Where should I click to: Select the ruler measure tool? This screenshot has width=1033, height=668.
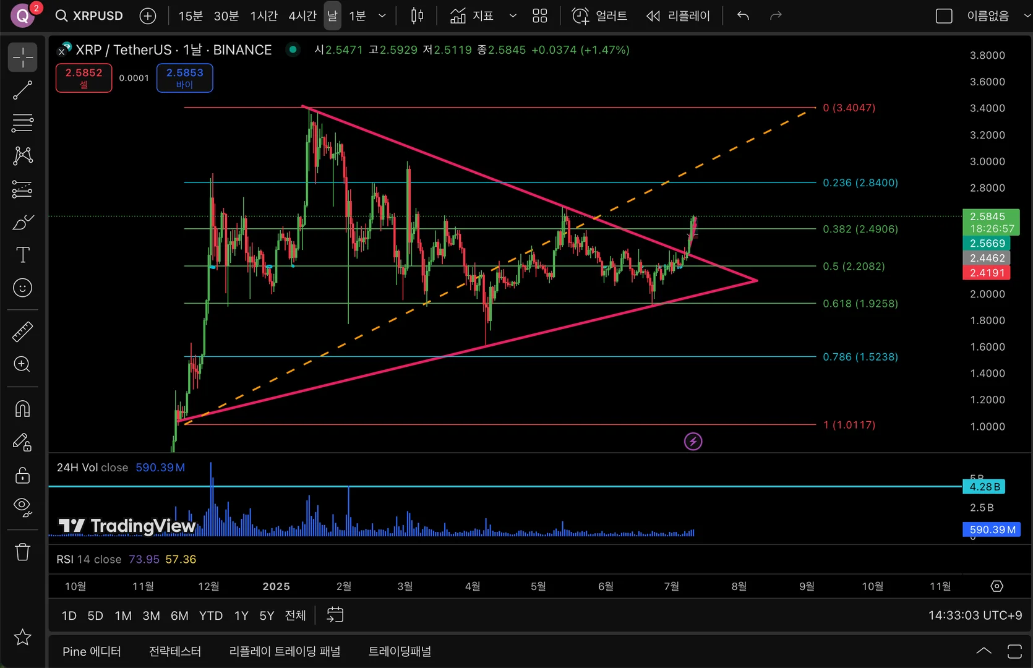point(23,332)
